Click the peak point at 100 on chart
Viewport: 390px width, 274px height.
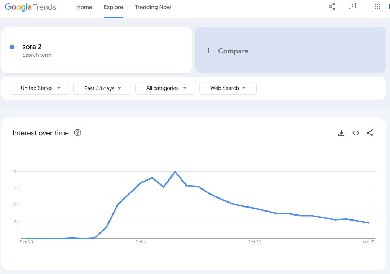point(175,172)
